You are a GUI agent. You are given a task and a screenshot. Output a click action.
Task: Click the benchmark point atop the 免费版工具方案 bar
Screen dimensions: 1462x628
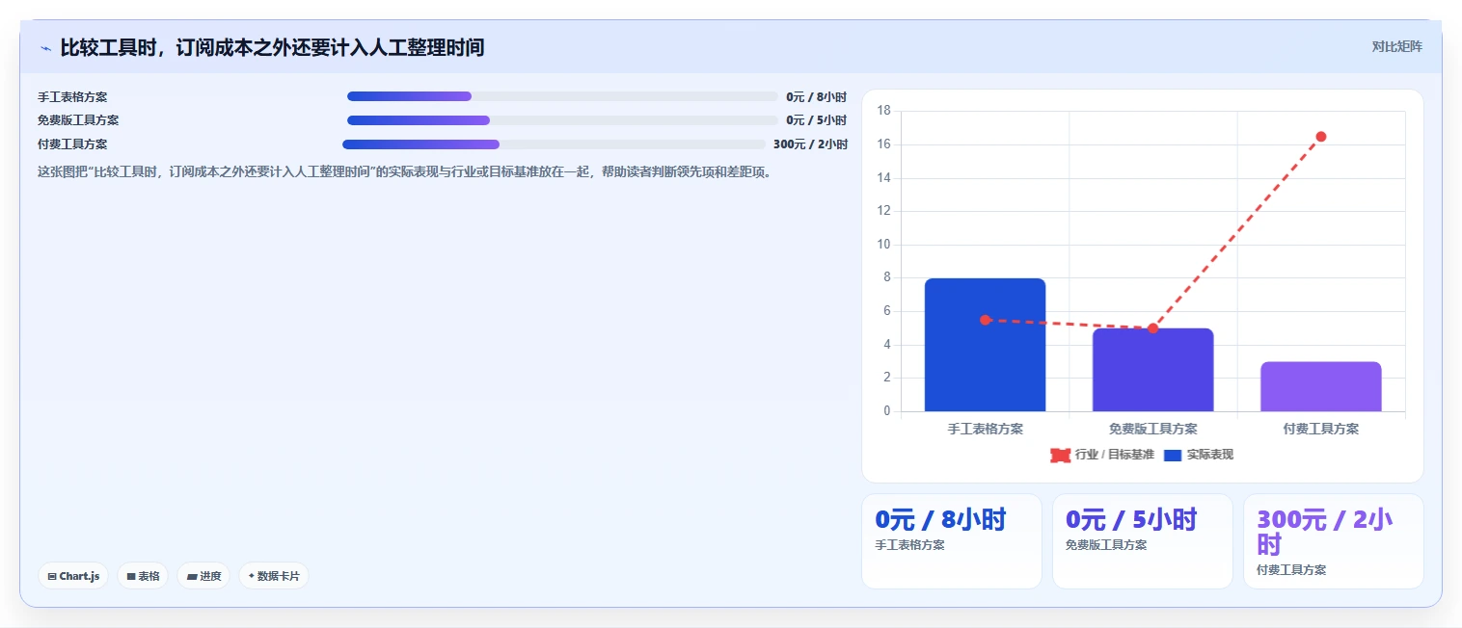1152,328
